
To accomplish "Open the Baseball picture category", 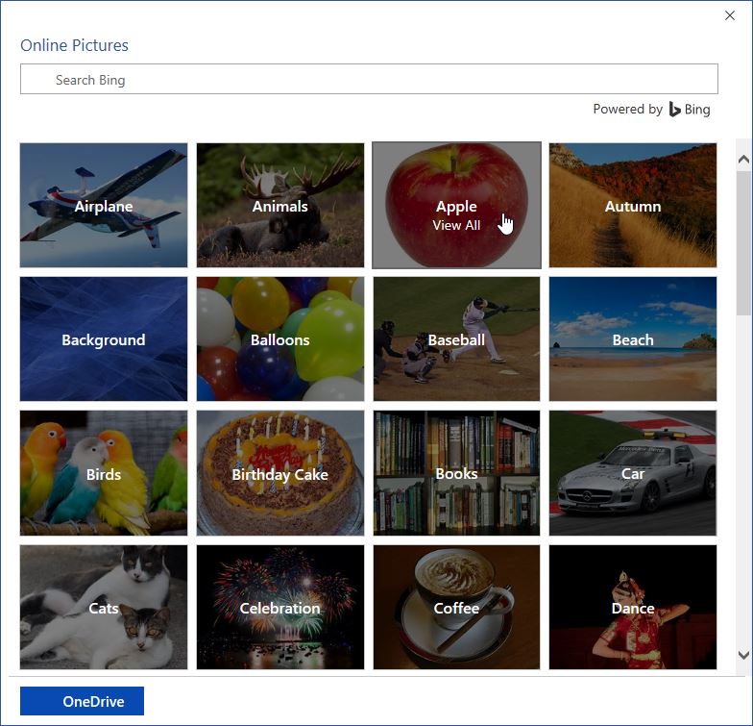I will coord(457,338).
